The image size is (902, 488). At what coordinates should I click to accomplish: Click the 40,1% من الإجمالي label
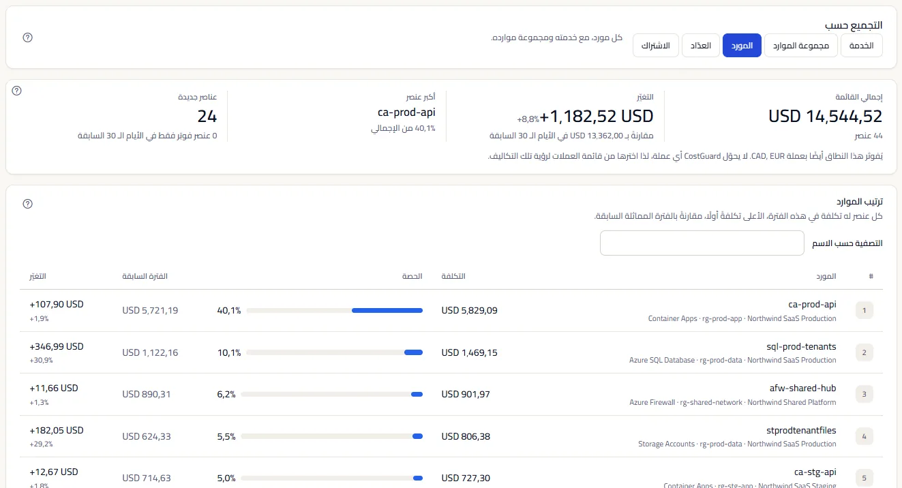click(x=404, y=128)
